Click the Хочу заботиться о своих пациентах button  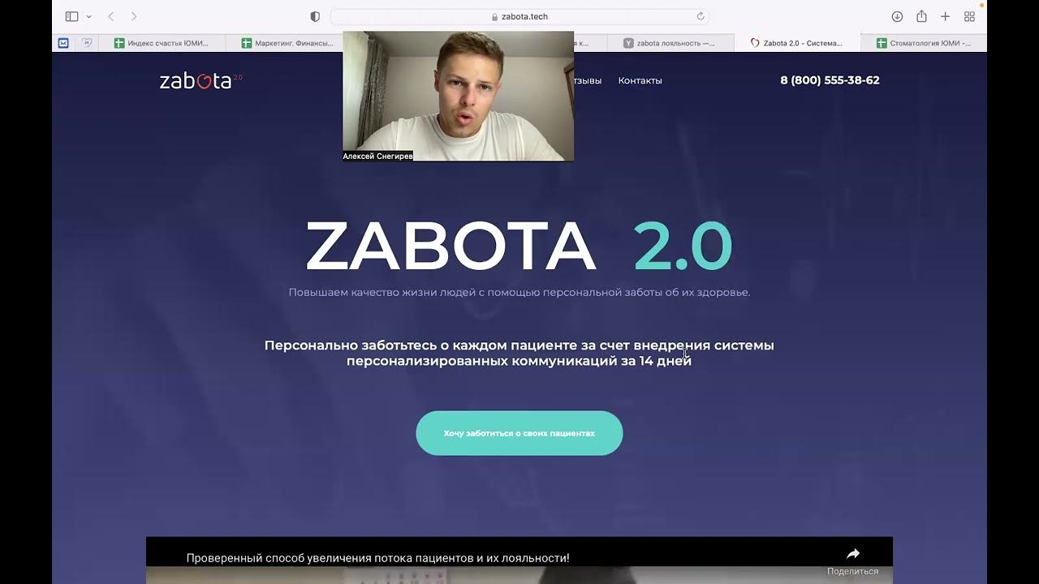[x=519, y=433]
